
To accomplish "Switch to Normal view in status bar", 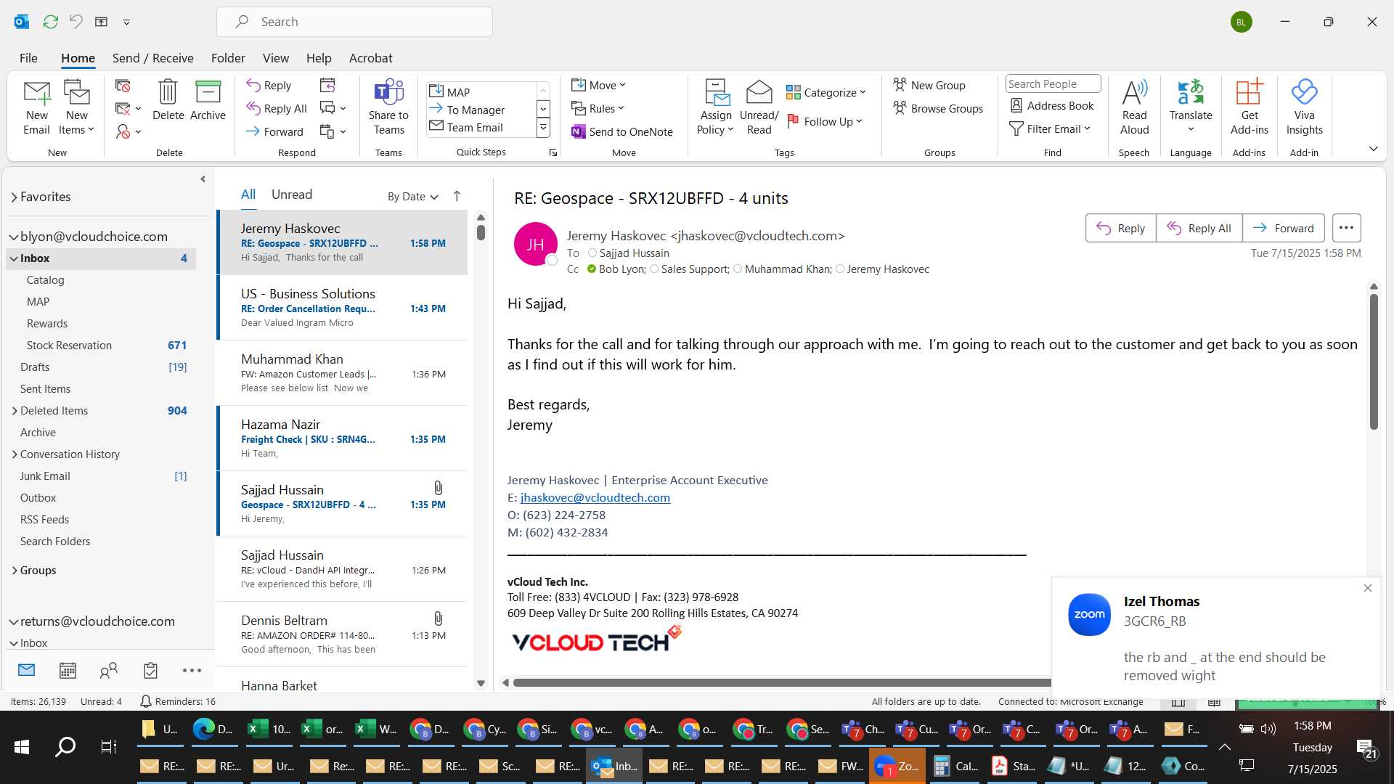I will 1178,701.
